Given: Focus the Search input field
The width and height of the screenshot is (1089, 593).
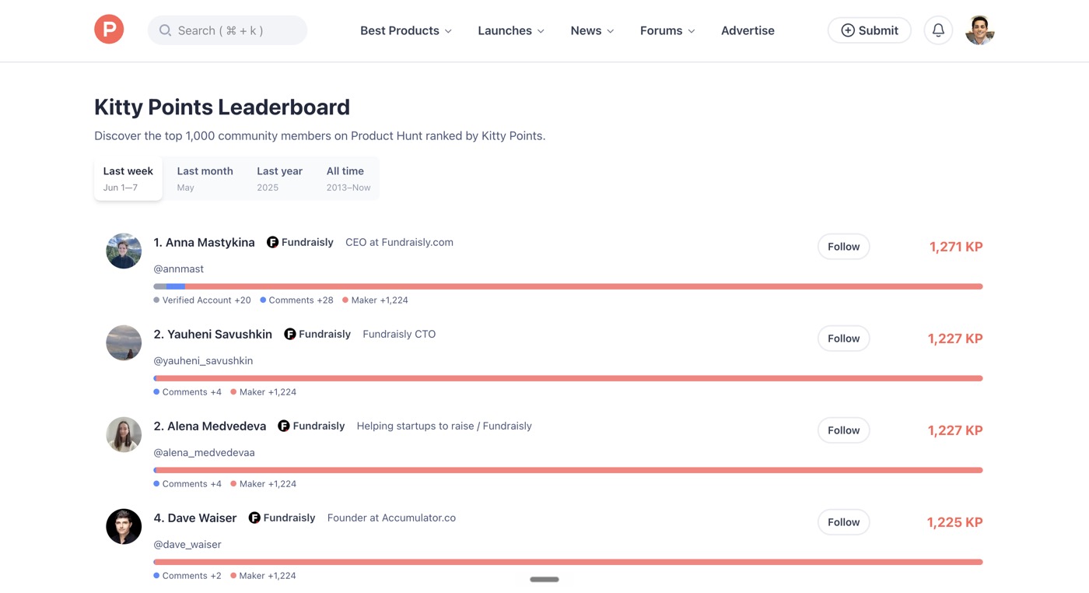Looking at the screenshot, I should tap(227, 30).
